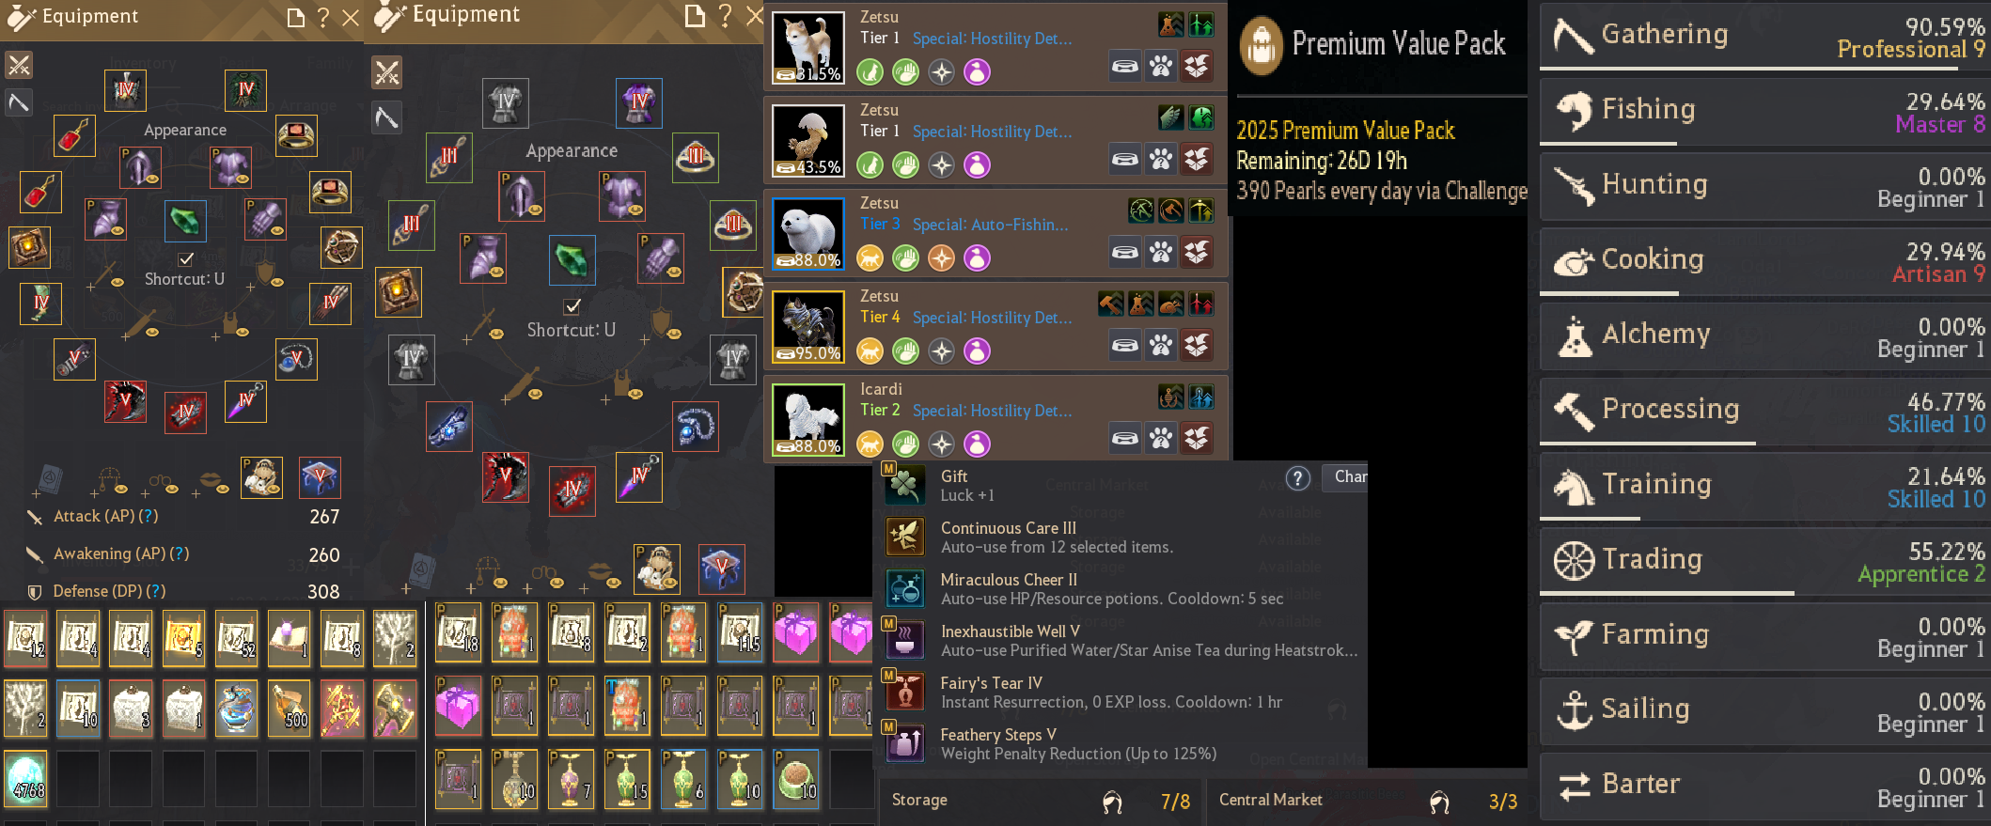Click the Storage maid helmet icon
Image resolution: width=1991 pixels, height=826 pixels.
coord(1112,802)
